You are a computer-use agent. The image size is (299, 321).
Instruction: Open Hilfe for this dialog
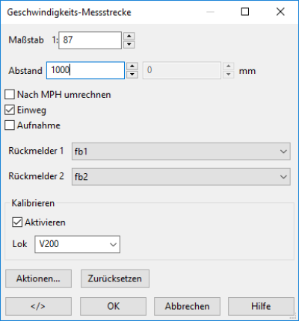pos(261,306)
